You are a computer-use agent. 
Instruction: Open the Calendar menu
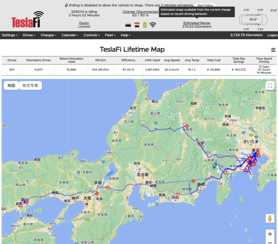pos(70,35)
